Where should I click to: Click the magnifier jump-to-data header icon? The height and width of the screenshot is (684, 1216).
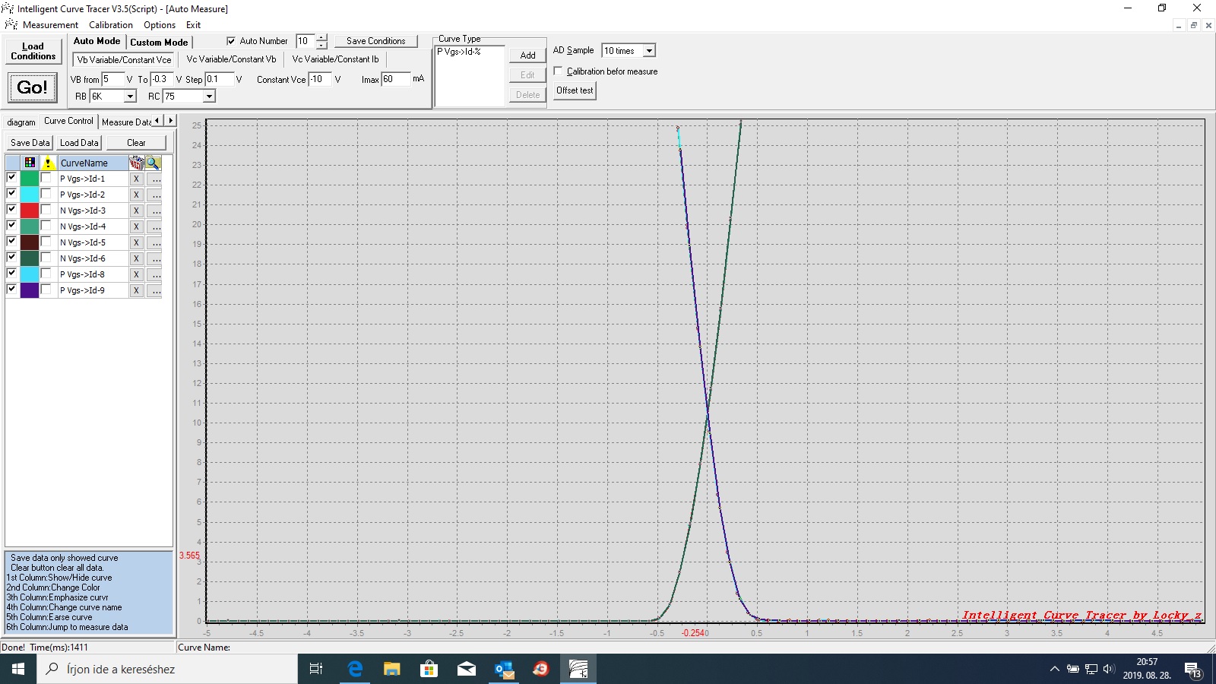(154, 163)
